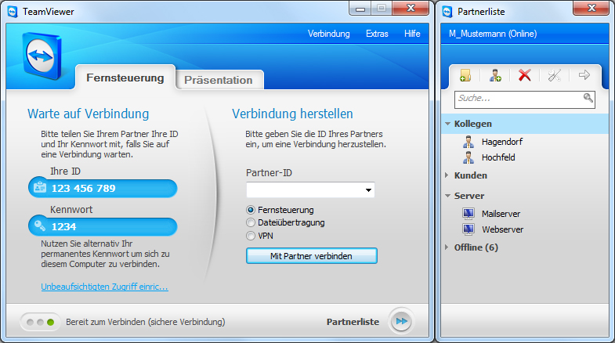The image size is (615, 343).
Task: Open Unbeaufsichtigten Zugriff einrichten link
Action: [x=105, y=287]
